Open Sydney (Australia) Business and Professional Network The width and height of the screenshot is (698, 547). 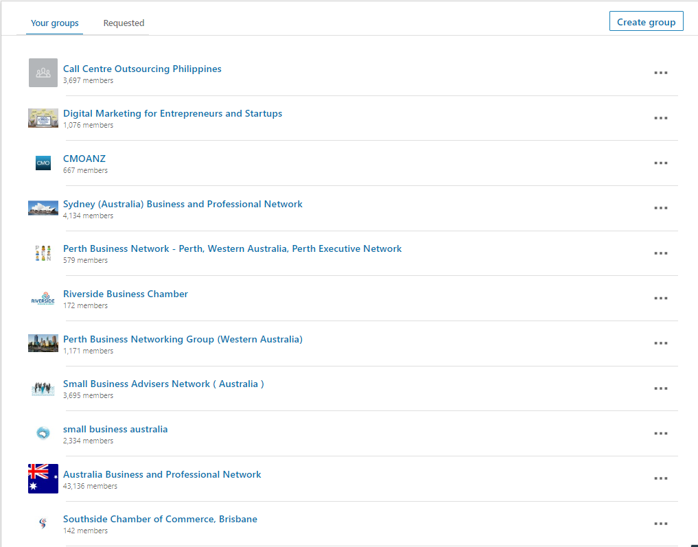183,204
